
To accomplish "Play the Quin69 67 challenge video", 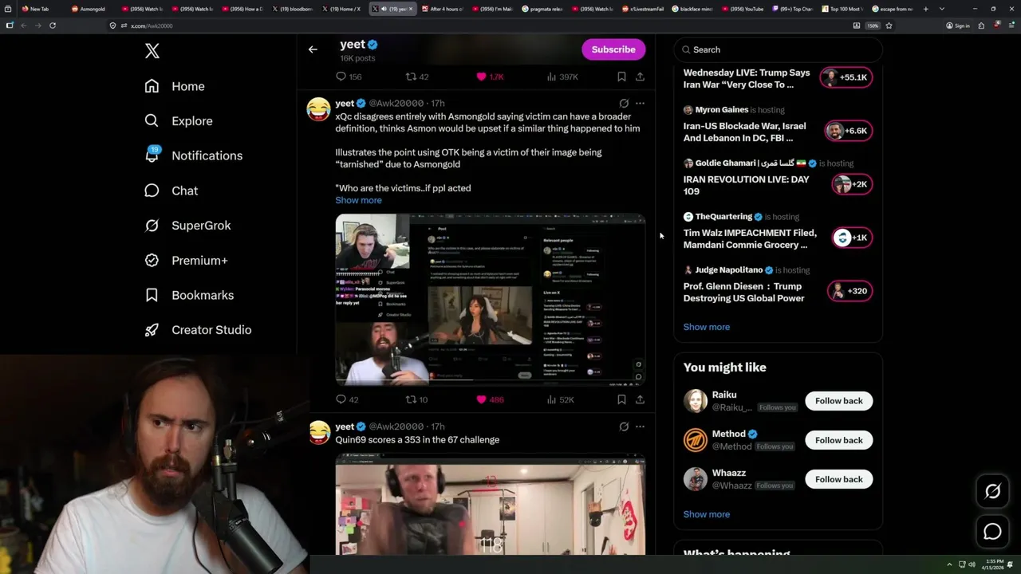I will tap(490, 504).
